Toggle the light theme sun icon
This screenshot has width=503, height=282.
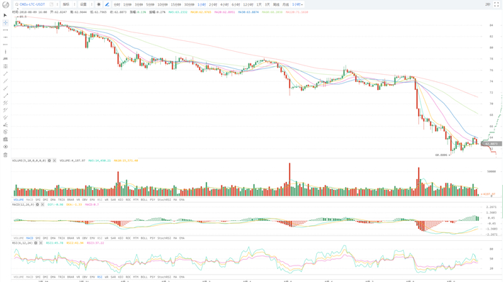click(x=98, y=4)
